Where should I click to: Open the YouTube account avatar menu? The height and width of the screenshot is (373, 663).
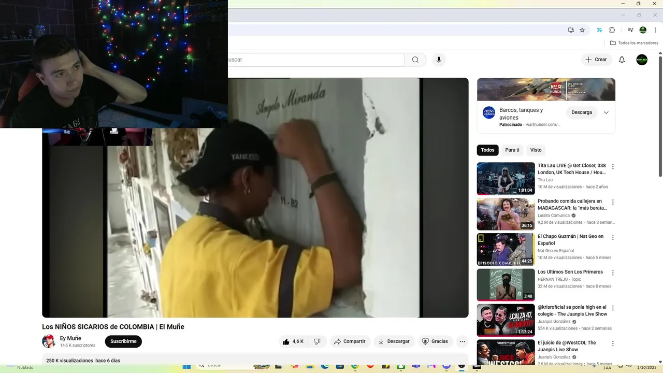(642, 60)
